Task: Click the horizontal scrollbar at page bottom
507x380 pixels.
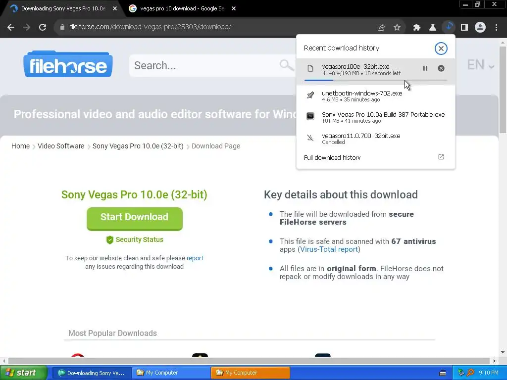Action: coord(249,361)
